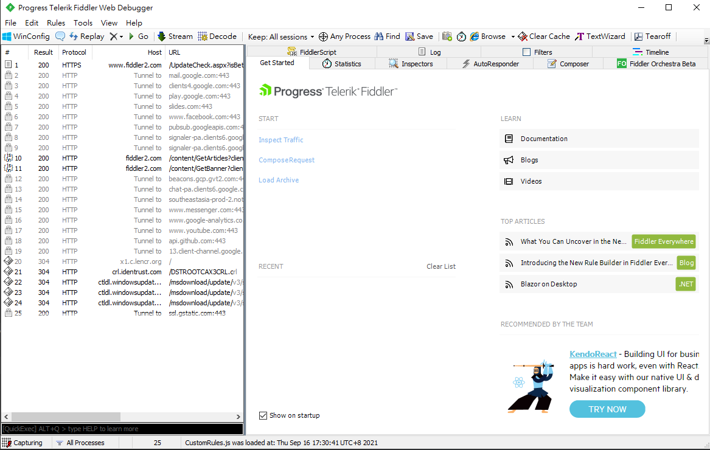The height and width of the screenshot is (450, 710).
Task: Click Inspect Traffic link
Action: 280,140
